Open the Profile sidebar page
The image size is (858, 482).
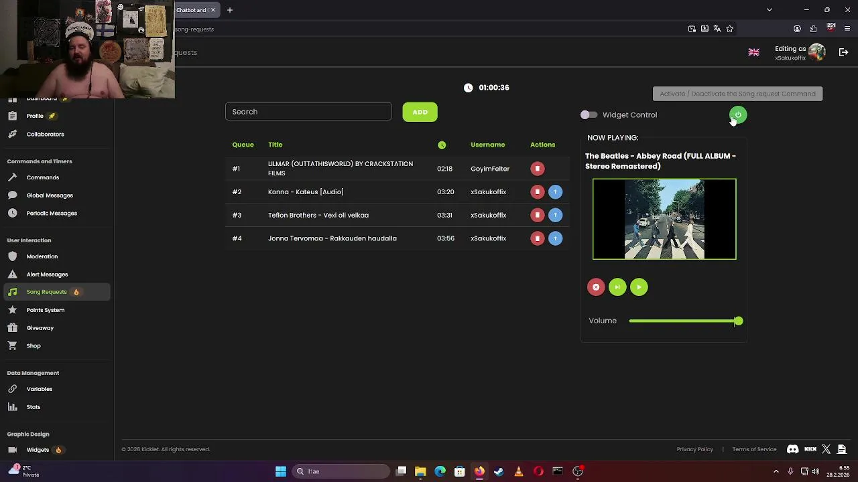click(35, 116)
